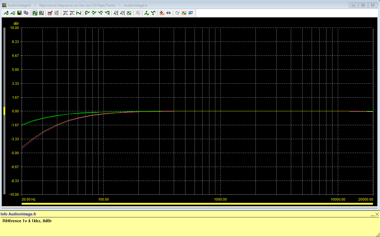Click the fit curve to window icon
This screenshot has height=237, width=380.
coord(79,13)
